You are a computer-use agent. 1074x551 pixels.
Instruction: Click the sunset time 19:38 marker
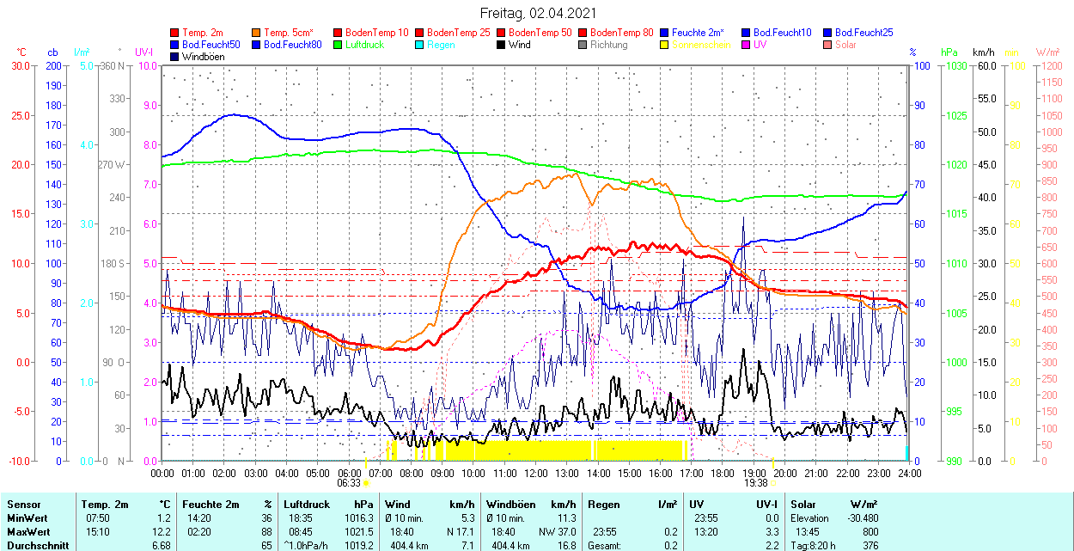coord(755,483)
